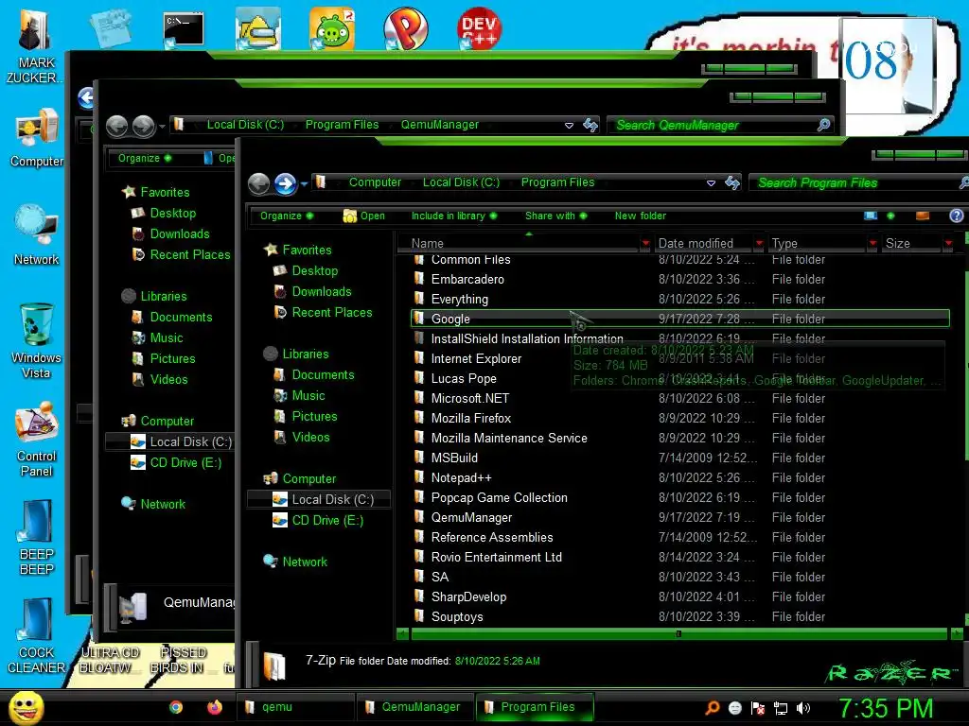Open the yellow smiley Start button
Viewport: 969px width, 726px height.
click(26, 707)
